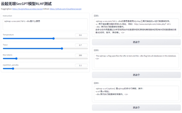
Task: Click the Temperature value field showing 0.6
Action: [81, 35]
